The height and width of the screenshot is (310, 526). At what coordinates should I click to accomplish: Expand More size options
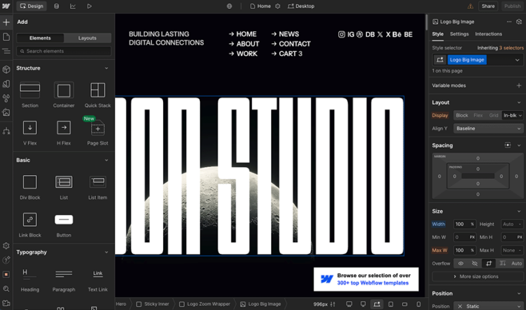point(477,276)
